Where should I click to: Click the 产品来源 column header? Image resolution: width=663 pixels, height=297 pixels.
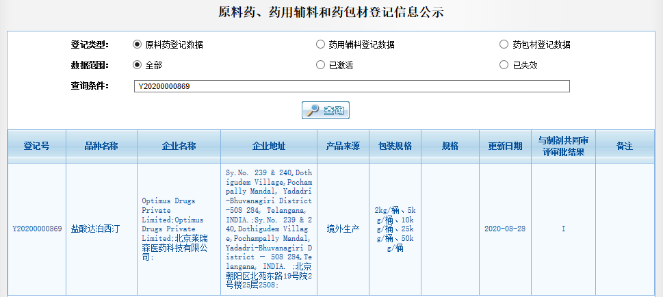[343, 146]
